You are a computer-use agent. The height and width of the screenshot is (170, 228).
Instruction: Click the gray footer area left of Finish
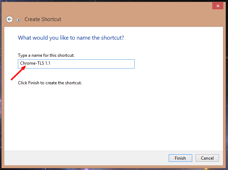89,158
